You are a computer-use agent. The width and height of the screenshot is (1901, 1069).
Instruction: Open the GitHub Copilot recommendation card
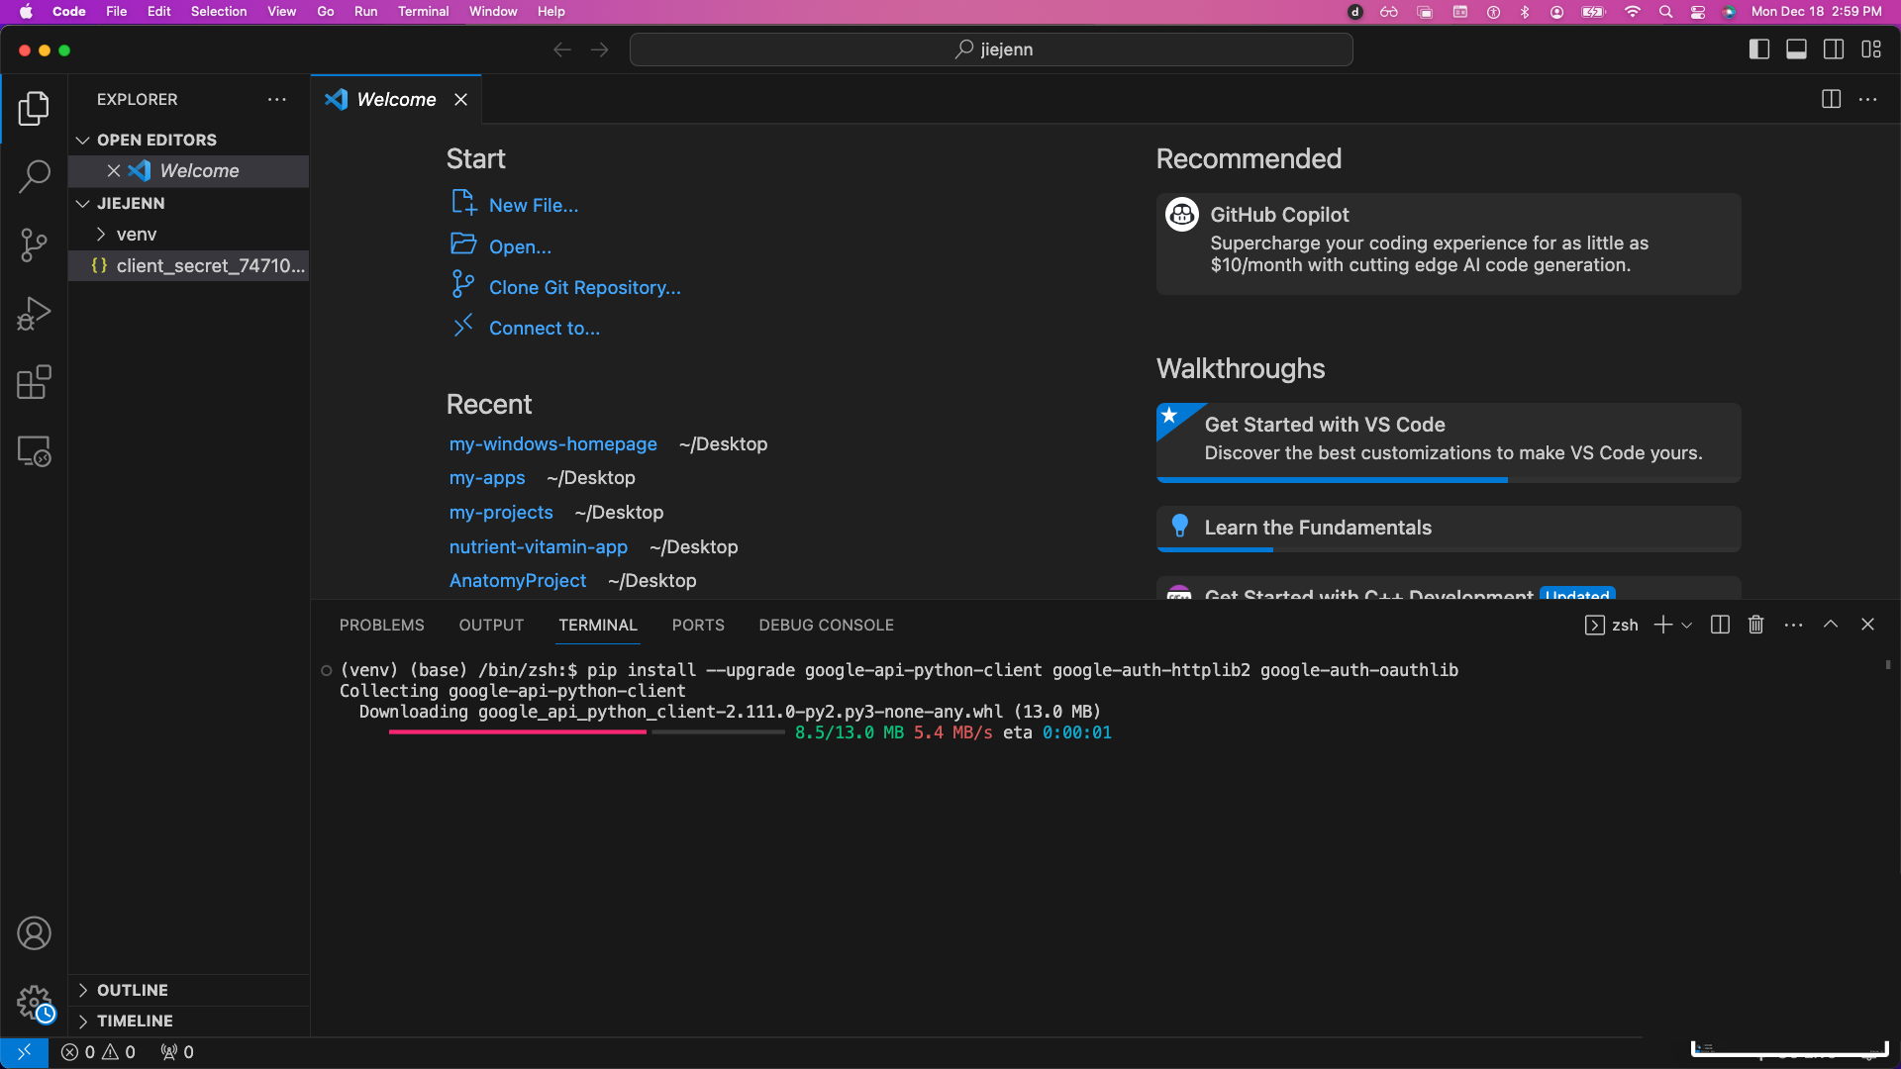point(1448,243)
